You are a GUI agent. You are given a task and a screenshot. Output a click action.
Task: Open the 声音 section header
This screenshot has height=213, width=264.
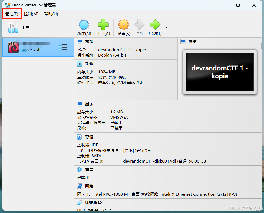(x=89, y=170)
